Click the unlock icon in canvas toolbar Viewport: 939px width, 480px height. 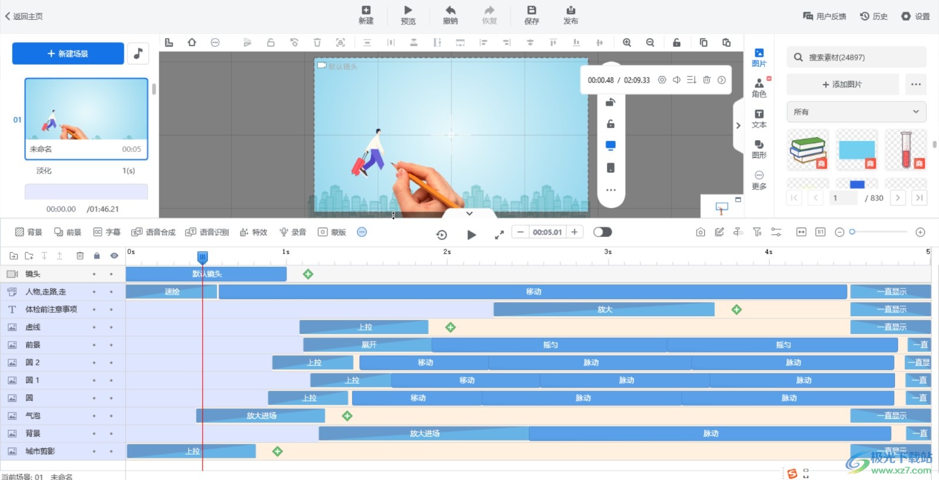click(677, 42)
